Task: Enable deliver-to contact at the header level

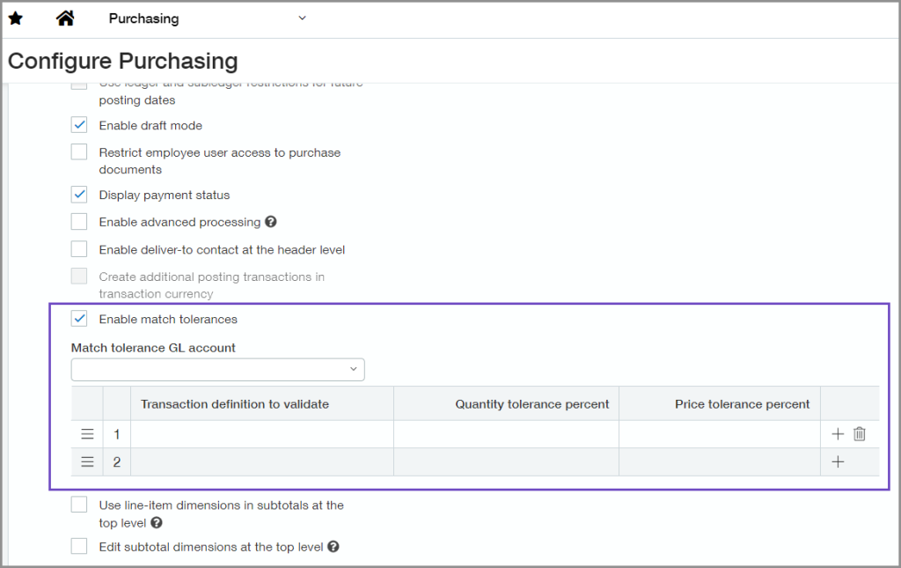Action: coord(78,249)
